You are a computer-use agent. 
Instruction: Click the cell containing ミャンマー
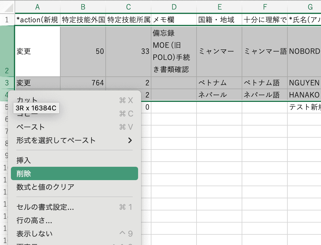click(x=220, y=52)
